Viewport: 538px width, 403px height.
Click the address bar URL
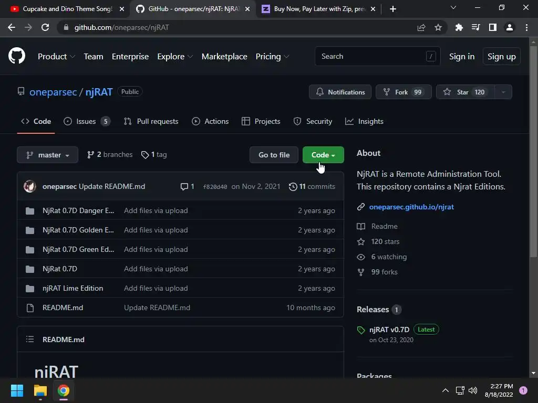[x=121, y=27]
